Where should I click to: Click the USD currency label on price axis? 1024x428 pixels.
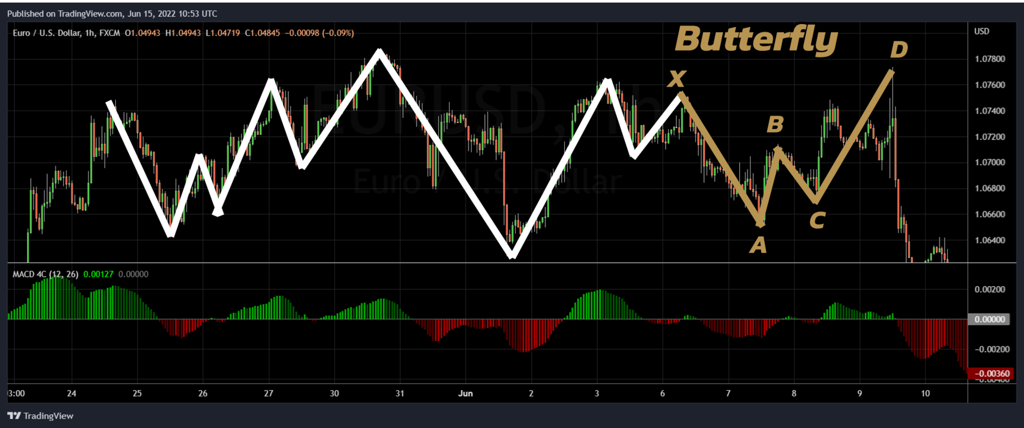point(982,31)
